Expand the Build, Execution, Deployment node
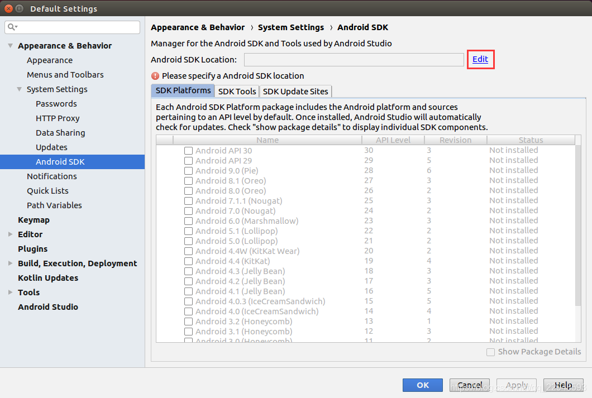This screenshot has height=398, width=592. click(x=10, y=263)
